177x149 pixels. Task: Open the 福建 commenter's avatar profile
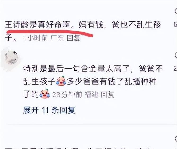coord(11,57)
